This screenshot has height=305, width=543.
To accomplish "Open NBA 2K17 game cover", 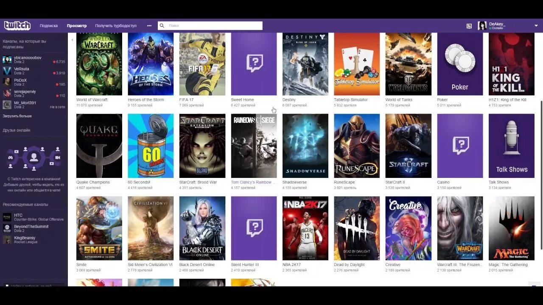I will [305, 228].
